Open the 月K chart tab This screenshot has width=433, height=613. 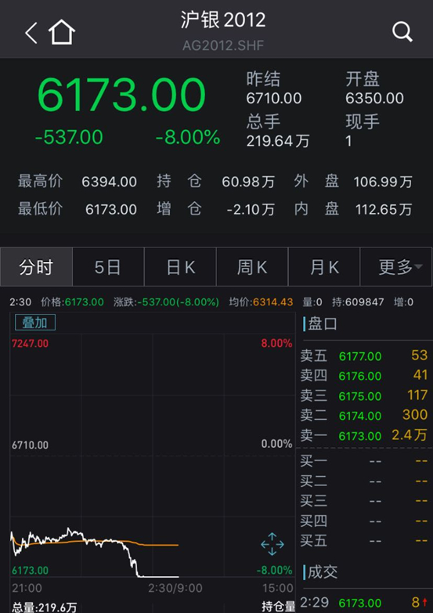[x=324, y=267]
